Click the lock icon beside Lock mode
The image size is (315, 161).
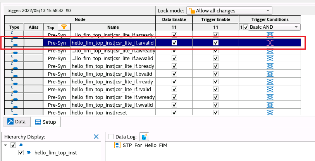[191, 10]
